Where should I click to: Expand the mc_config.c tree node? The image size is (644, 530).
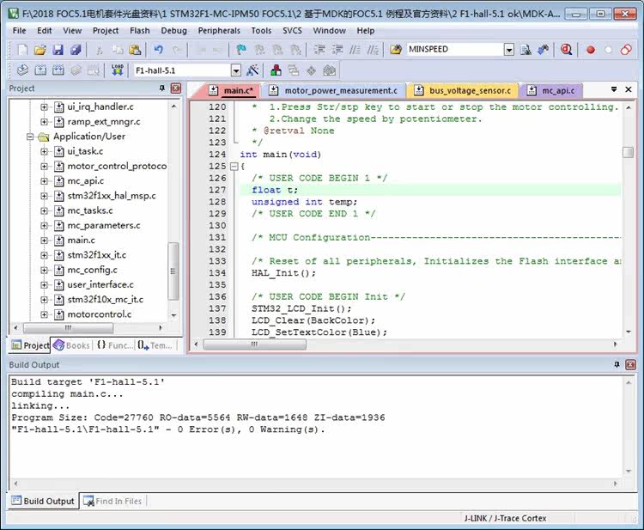tap(44, 270)
